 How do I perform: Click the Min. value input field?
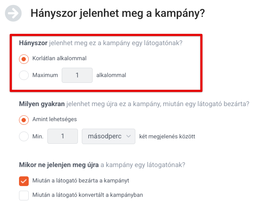pos(62,136)
